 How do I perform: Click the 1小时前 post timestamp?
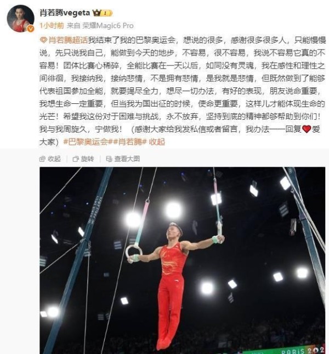(52, 25)
